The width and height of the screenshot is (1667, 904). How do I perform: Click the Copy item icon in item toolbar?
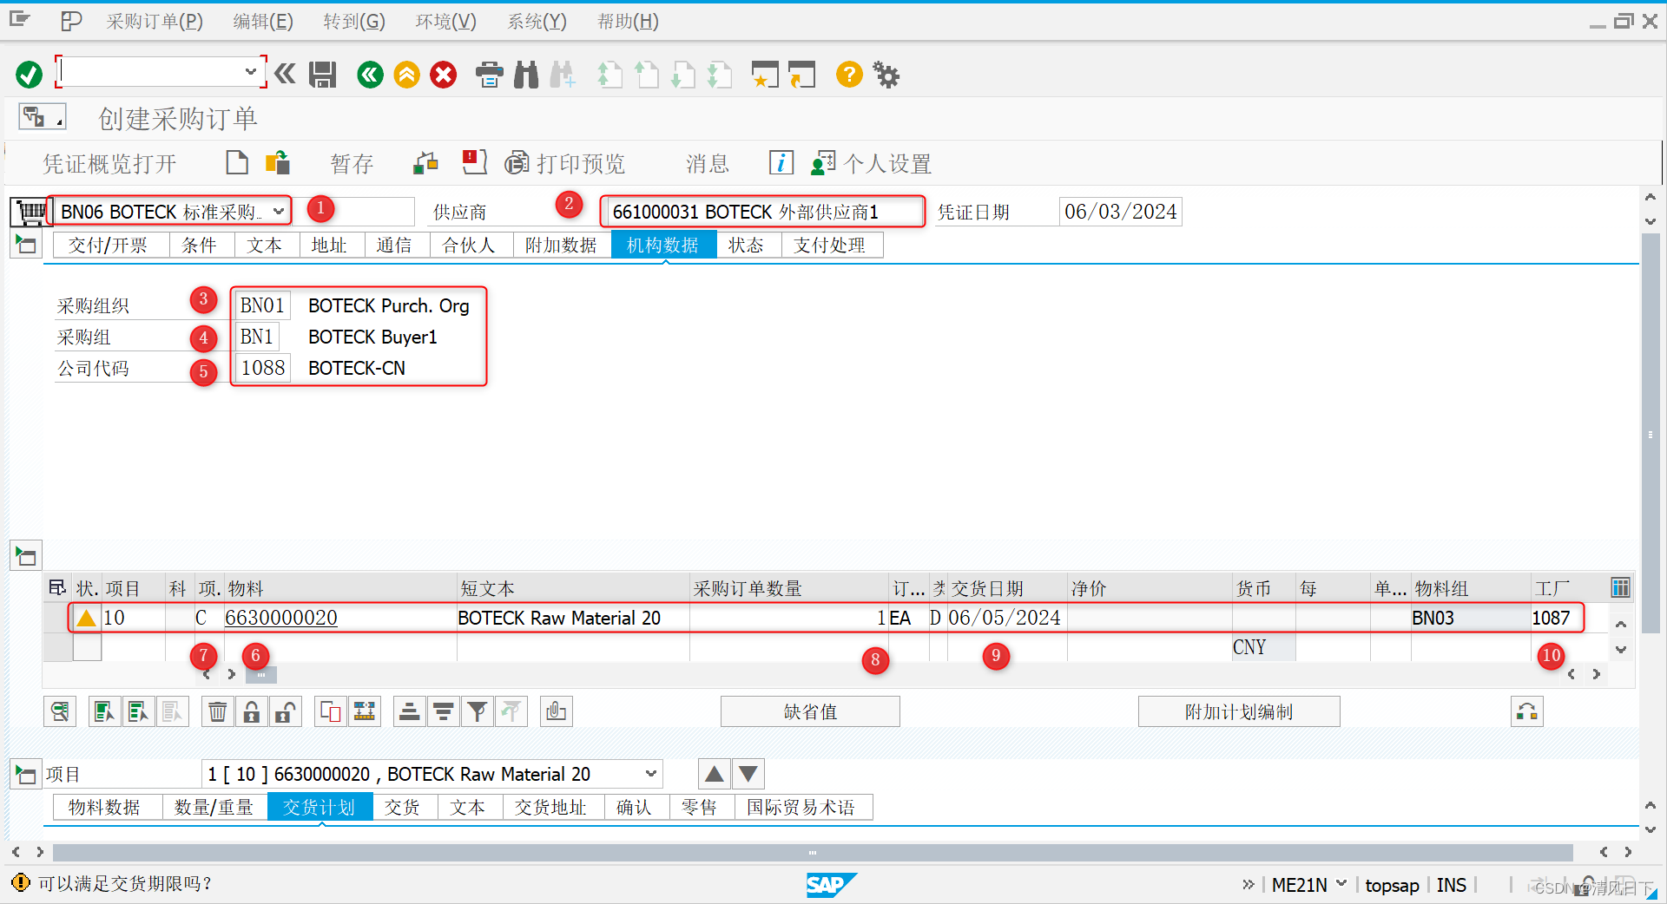[331, 712]
